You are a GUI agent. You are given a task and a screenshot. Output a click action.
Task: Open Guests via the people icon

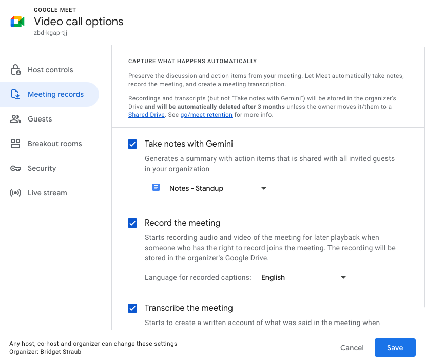(16, 119)
